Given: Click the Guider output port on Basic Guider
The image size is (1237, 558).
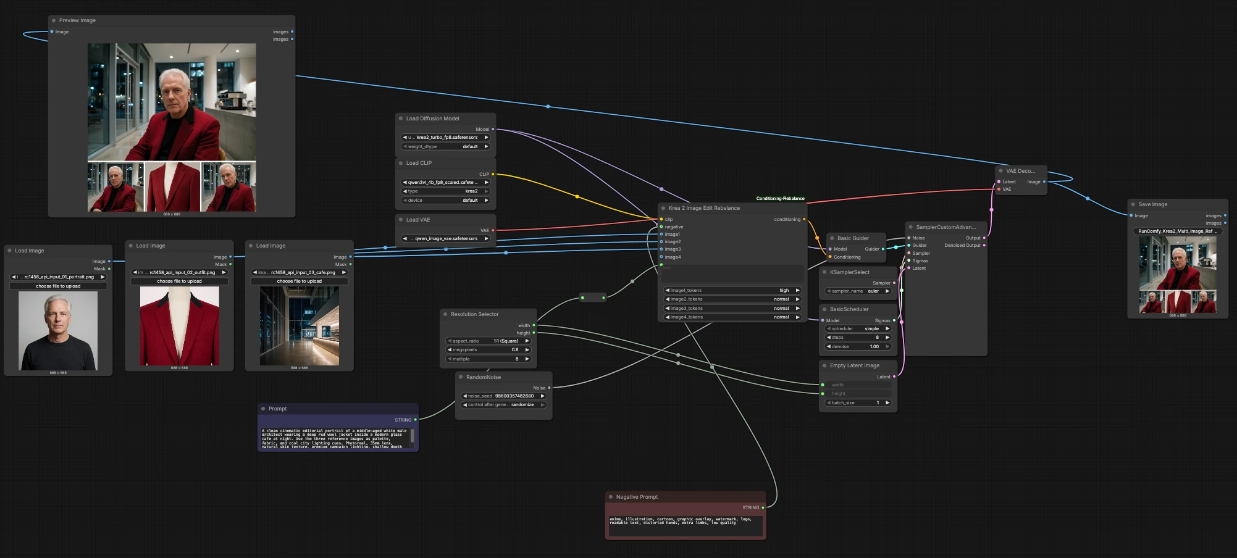Looking at the screenshot, I should coord(883,249).
